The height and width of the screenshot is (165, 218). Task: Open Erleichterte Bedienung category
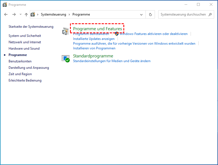[25, 80]
